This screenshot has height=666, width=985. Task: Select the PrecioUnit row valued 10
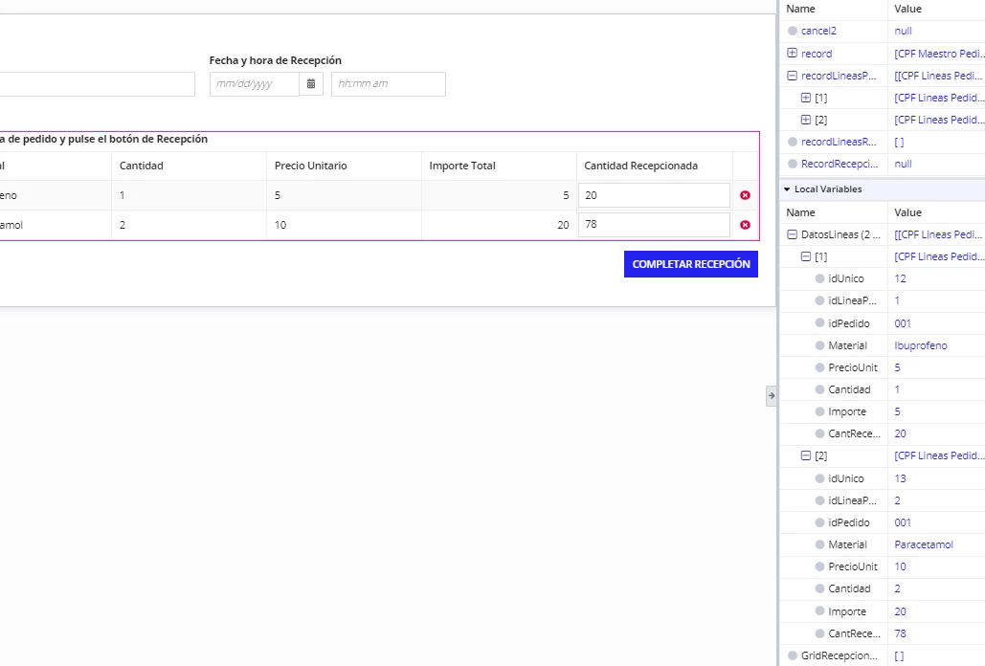[x=883, y=566]
